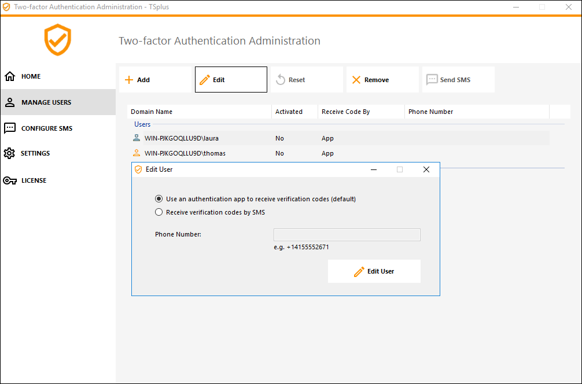Screen dimensions: 582x384
Task: Click the License key icon
Action: pos(10,180)
